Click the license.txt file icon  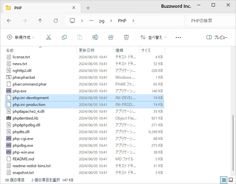tap(9, 57)
